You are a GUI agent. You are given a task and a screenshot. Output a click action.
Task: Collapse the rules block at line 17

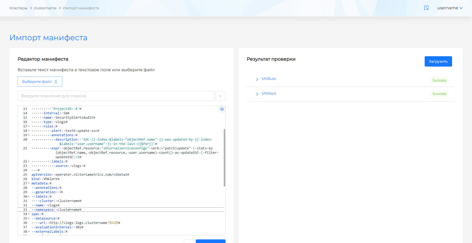[29, 126]
